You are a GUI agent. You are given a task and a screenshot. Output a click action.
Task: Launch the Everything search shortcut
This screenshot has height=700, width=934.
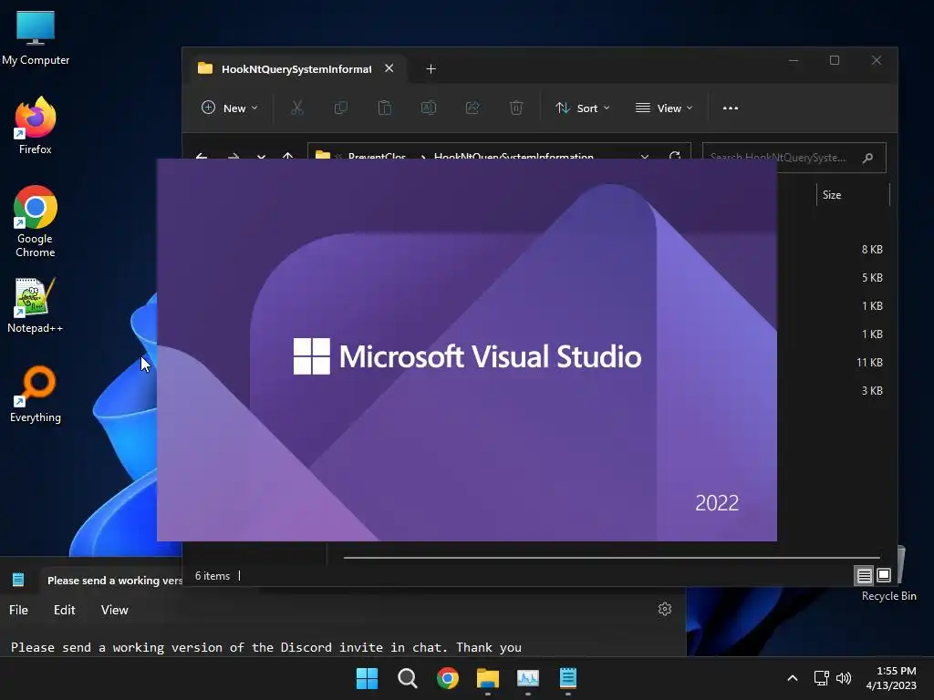point(36,394)
